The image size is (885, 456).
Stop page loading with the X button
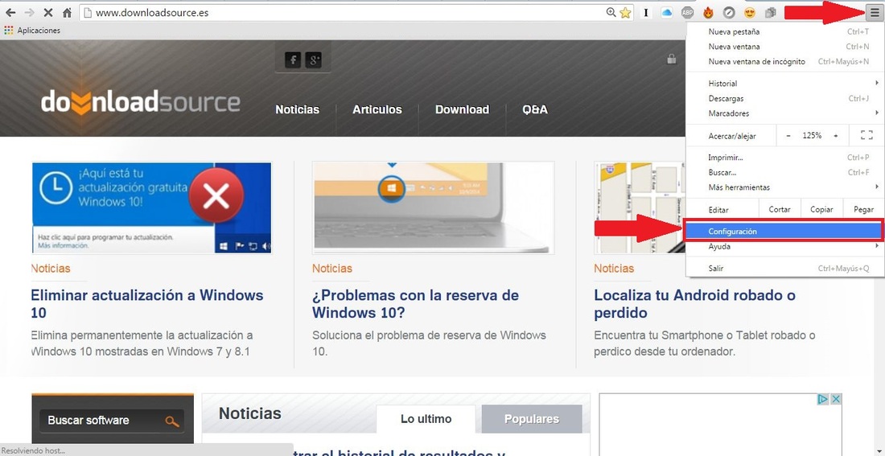coord(48,12)
